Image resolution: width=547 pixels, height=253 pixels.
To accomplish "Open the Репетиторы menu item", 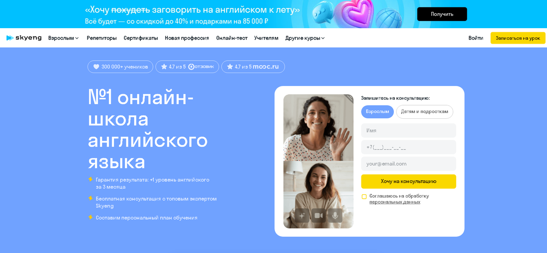I will (102, 38).
